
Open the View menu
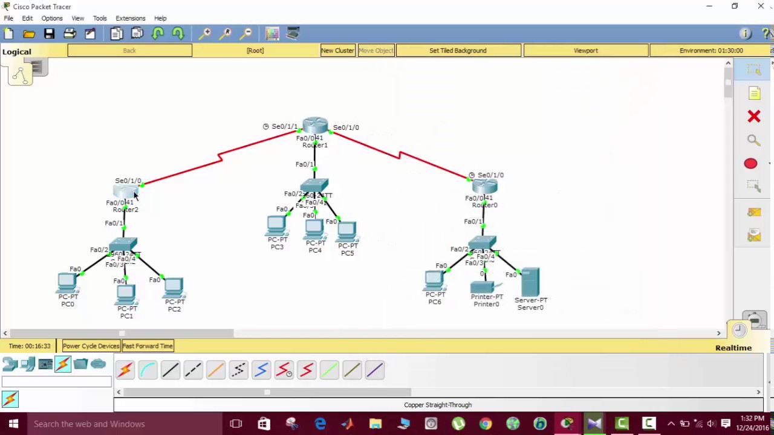point(77,18)
